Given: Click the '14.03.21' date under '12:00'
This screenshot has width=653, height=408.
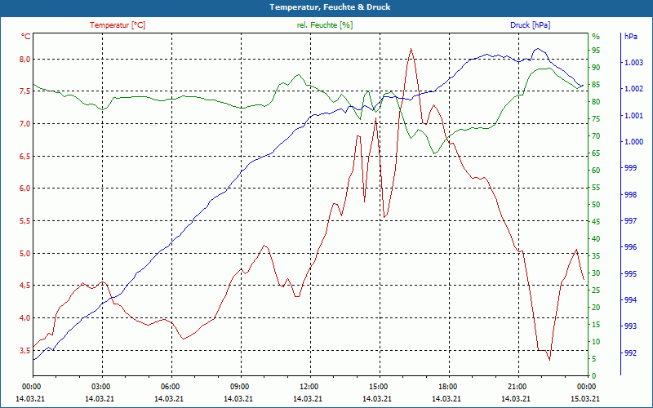Looking at the screenshot, I should coord(308,398).
